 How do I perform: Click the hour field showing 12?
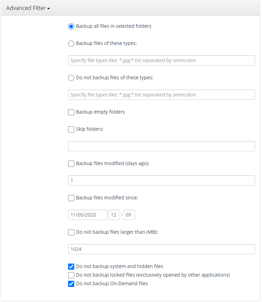pyautogui.click(x=114, y=215)
